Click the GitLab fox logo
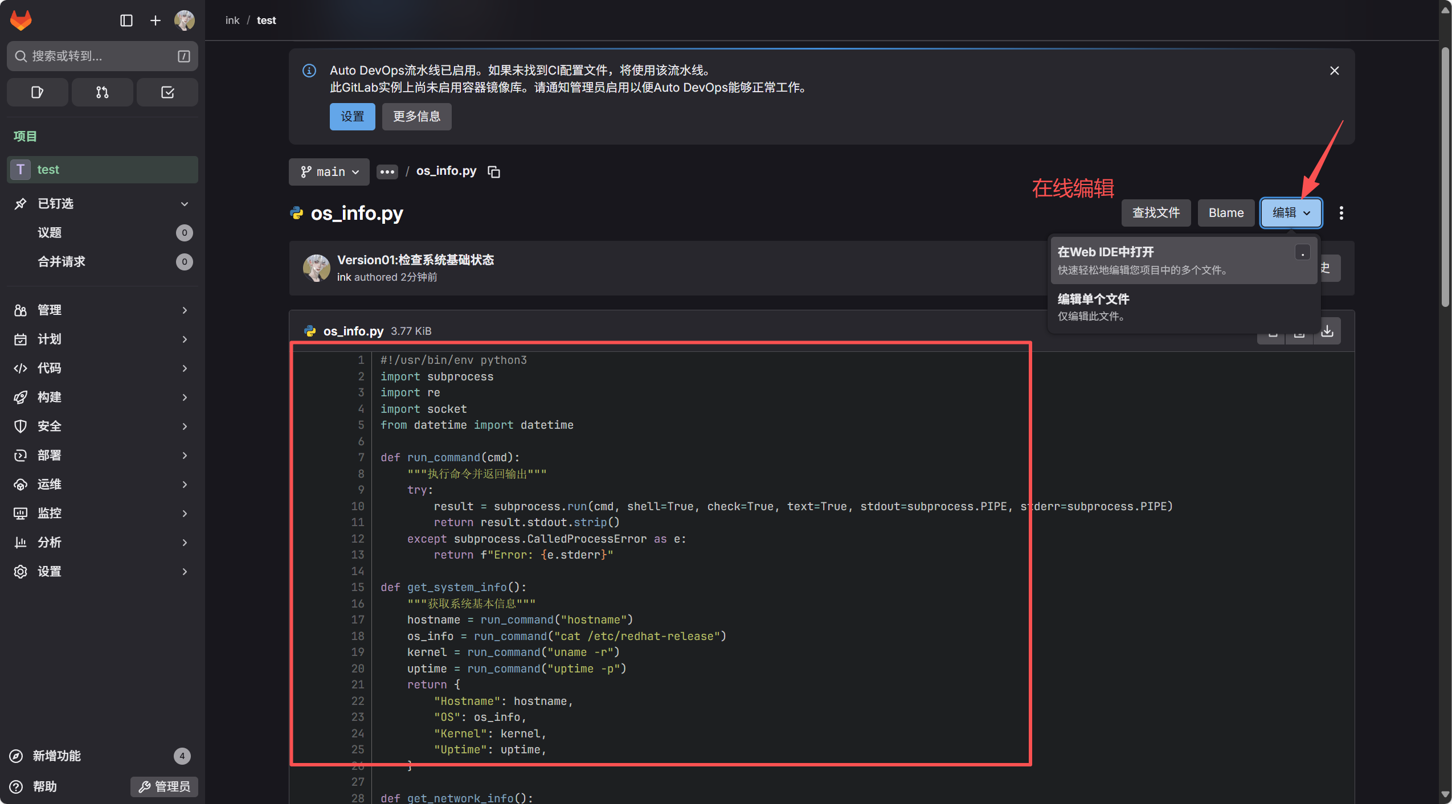 (21, 20)
